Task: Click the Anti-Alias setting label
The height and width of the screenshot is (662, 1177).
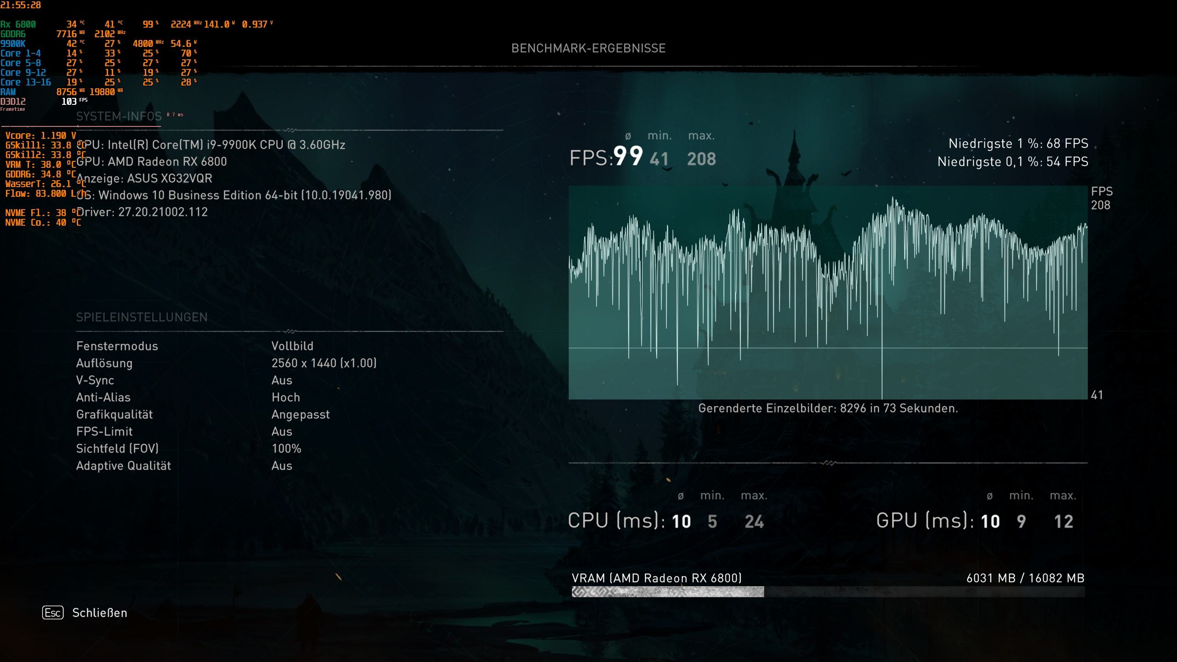Action: click(x=103, y=397)
